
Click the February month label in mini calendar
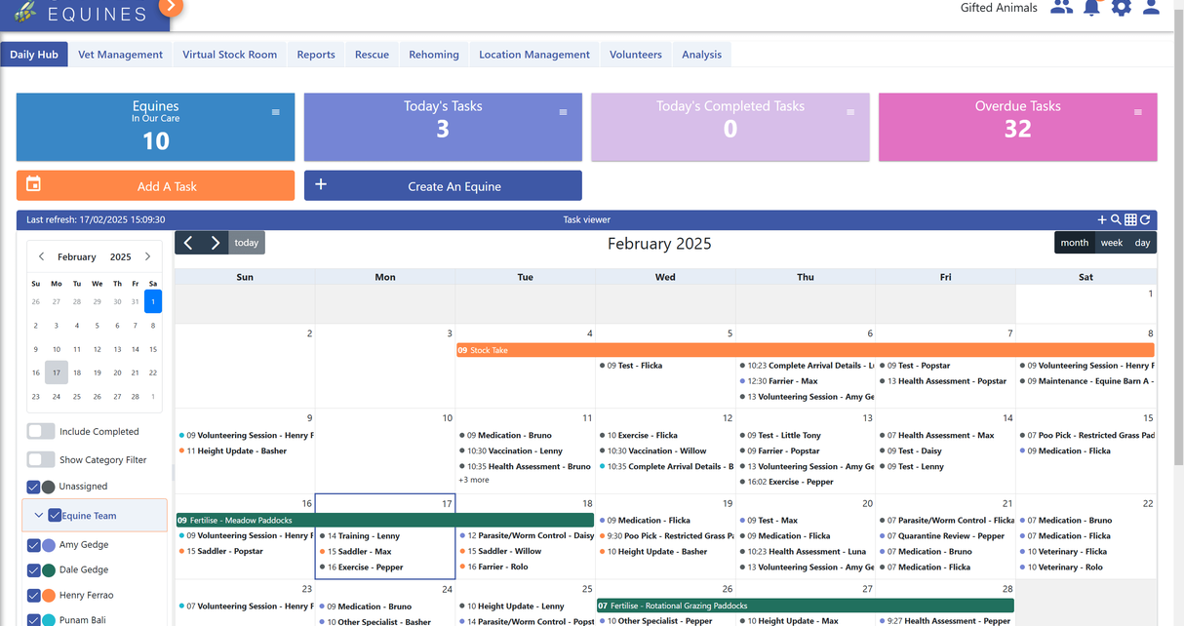coord(77,256)
